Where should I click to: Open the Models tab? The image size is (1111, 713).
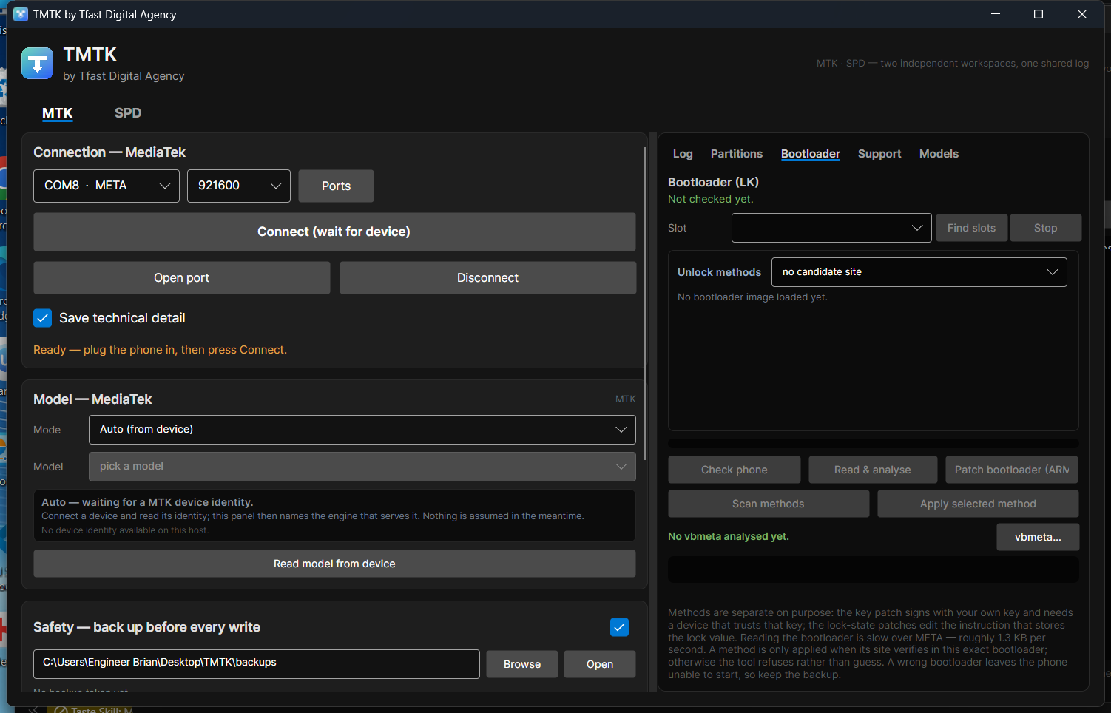(939, 154)
